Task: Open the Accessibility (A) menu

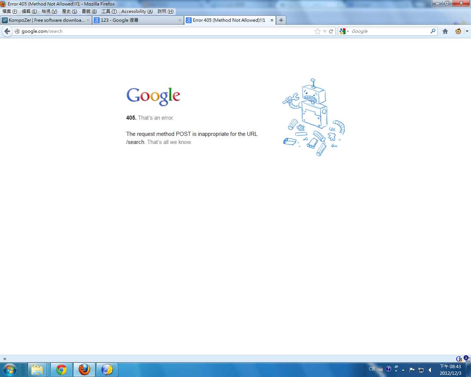Action: tap(137, 11)
